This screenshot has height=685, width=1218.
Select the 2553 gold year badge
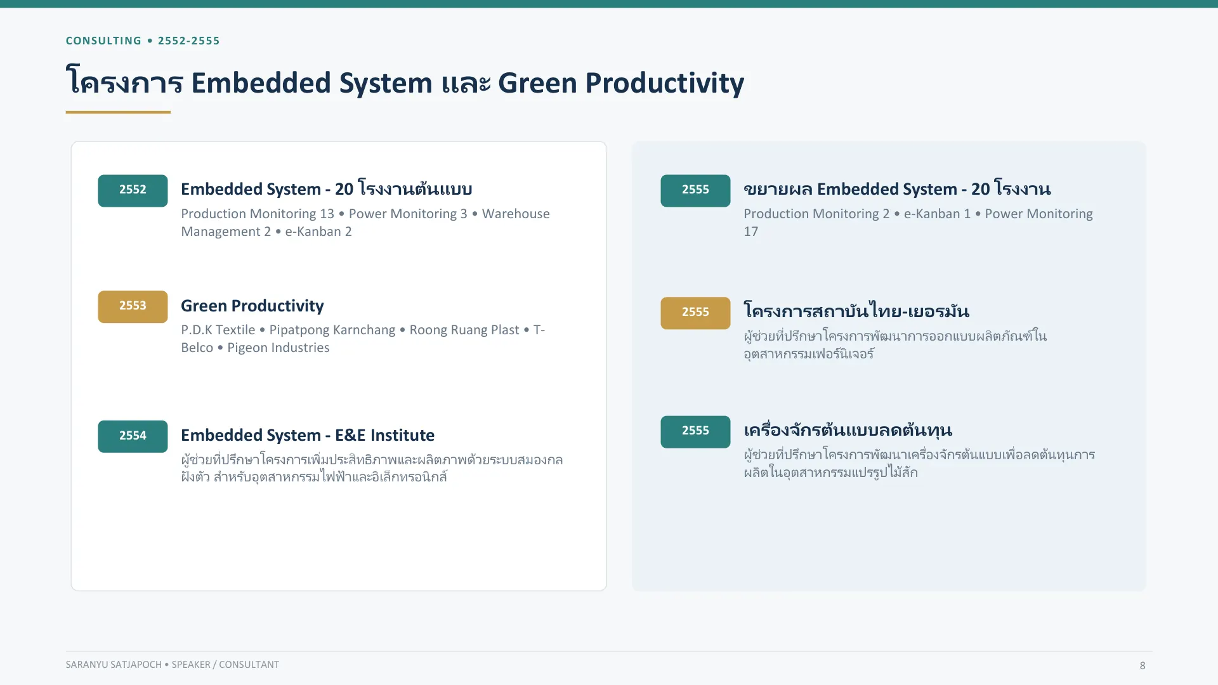[x=133, y=306]
